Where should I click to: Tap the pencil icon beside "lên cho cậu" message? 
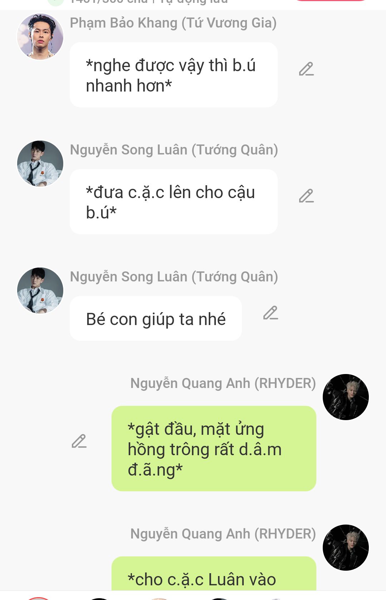(306, 196)
